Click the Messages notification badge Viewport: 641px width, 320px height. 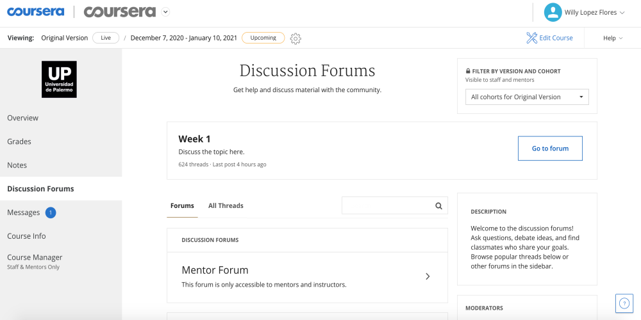tap(50, 212)
